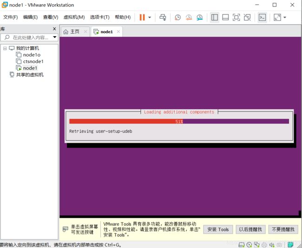
Task: Click the 安装 Tools button
Action: 218,229
